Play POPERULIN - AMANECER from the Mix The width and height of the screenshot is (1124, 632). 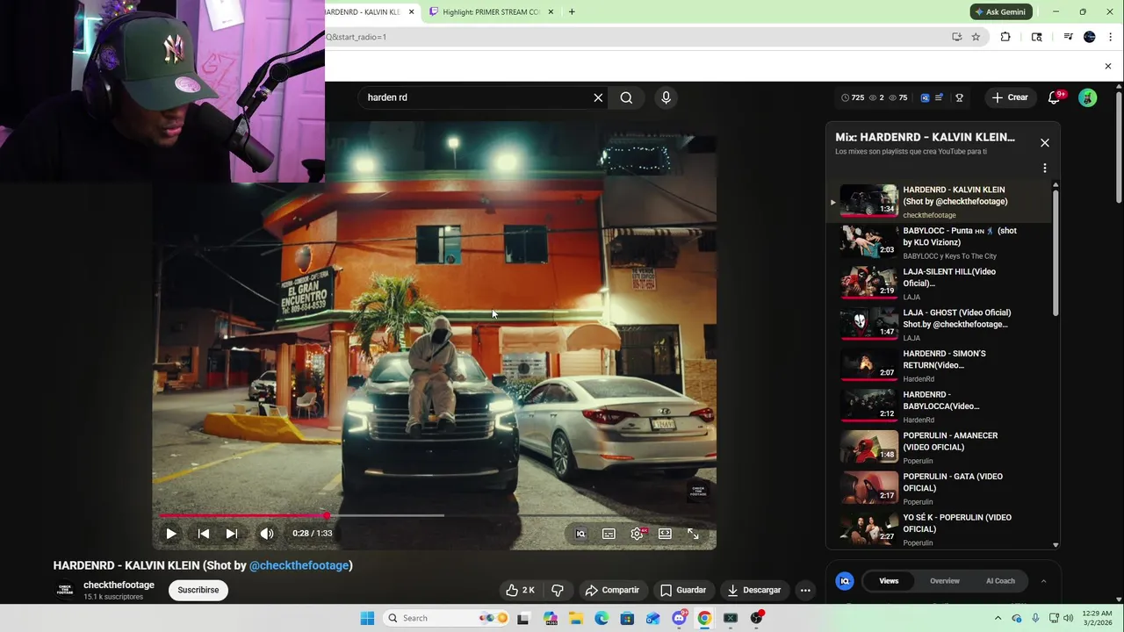coord(940,448)
